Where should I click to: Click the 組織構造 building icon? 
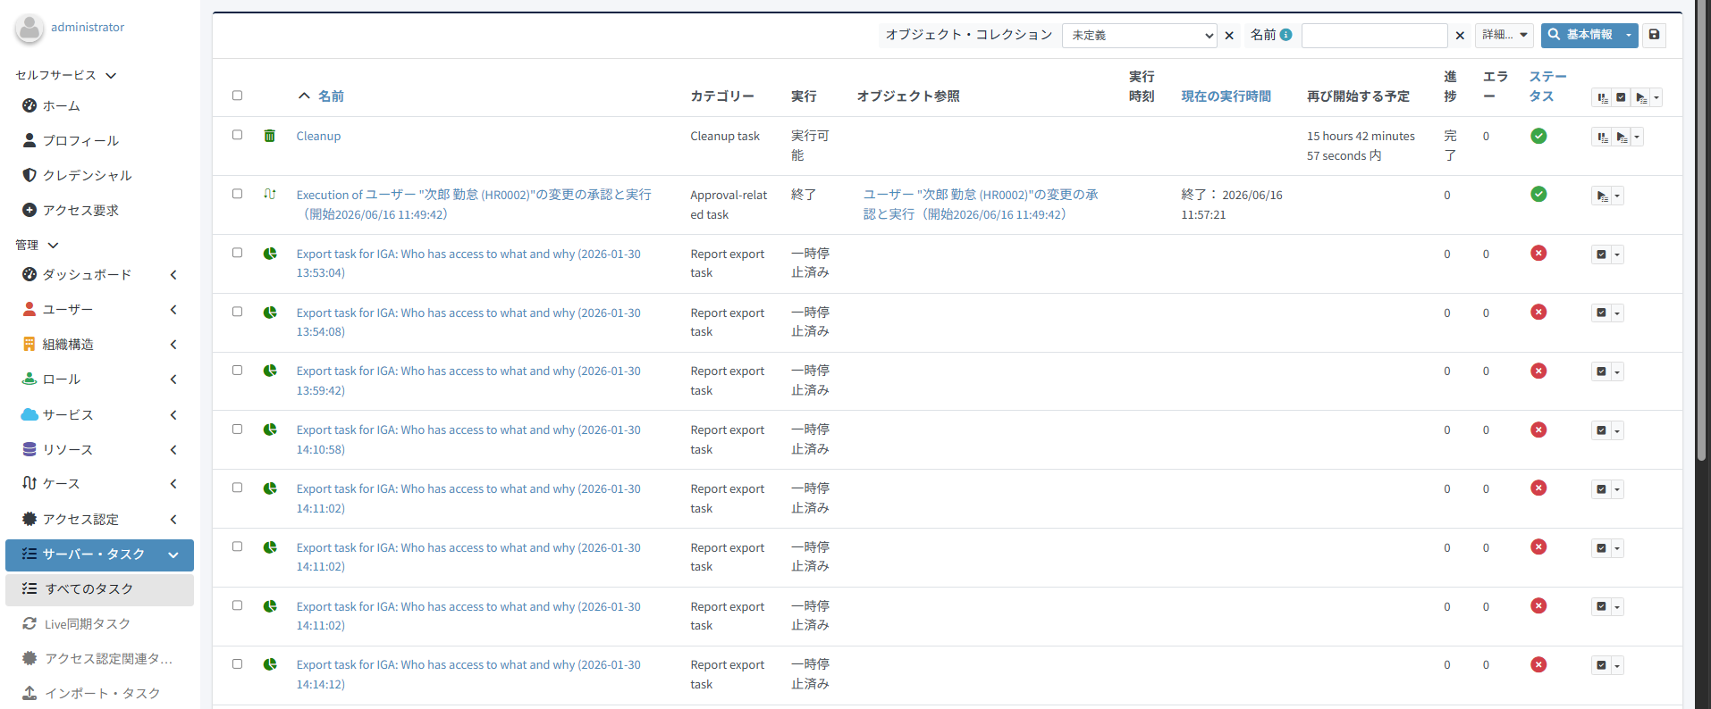(29, 344)
